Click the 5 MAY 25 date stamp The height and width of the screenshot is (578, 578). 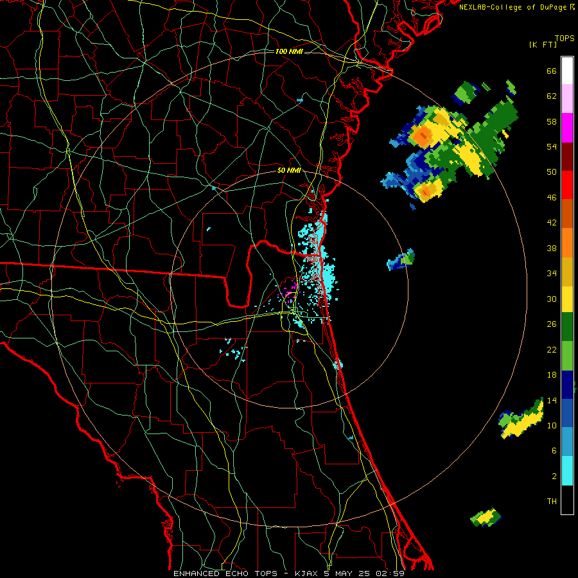click(348, 574)
